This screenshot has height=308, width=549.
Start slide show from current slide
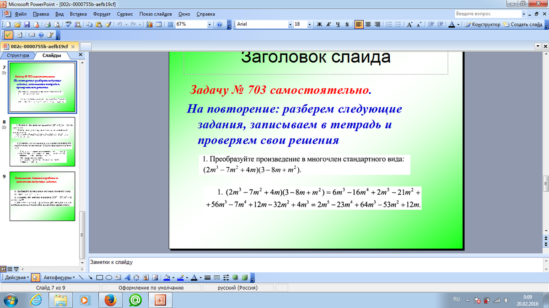[x=16, y=269]
